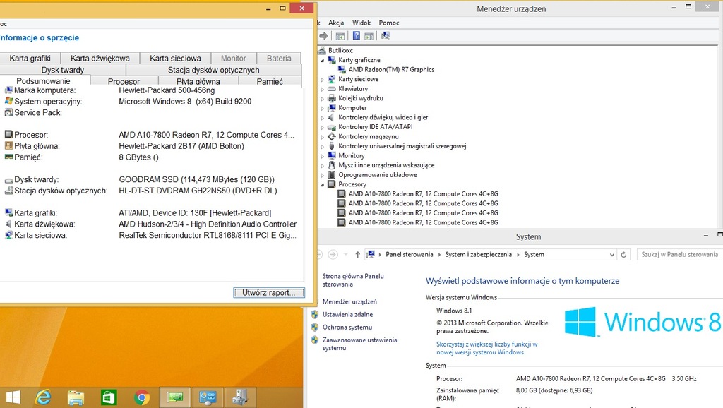Click the Szukaj w Panelu sterowania search field
723x408 pixels.
point(679,255)
